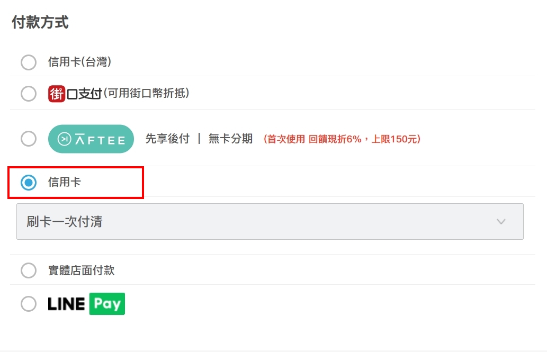Viewport: 547px width, 352px height.
Task: Click the 無卡分期 text
Action: point(230,139)
